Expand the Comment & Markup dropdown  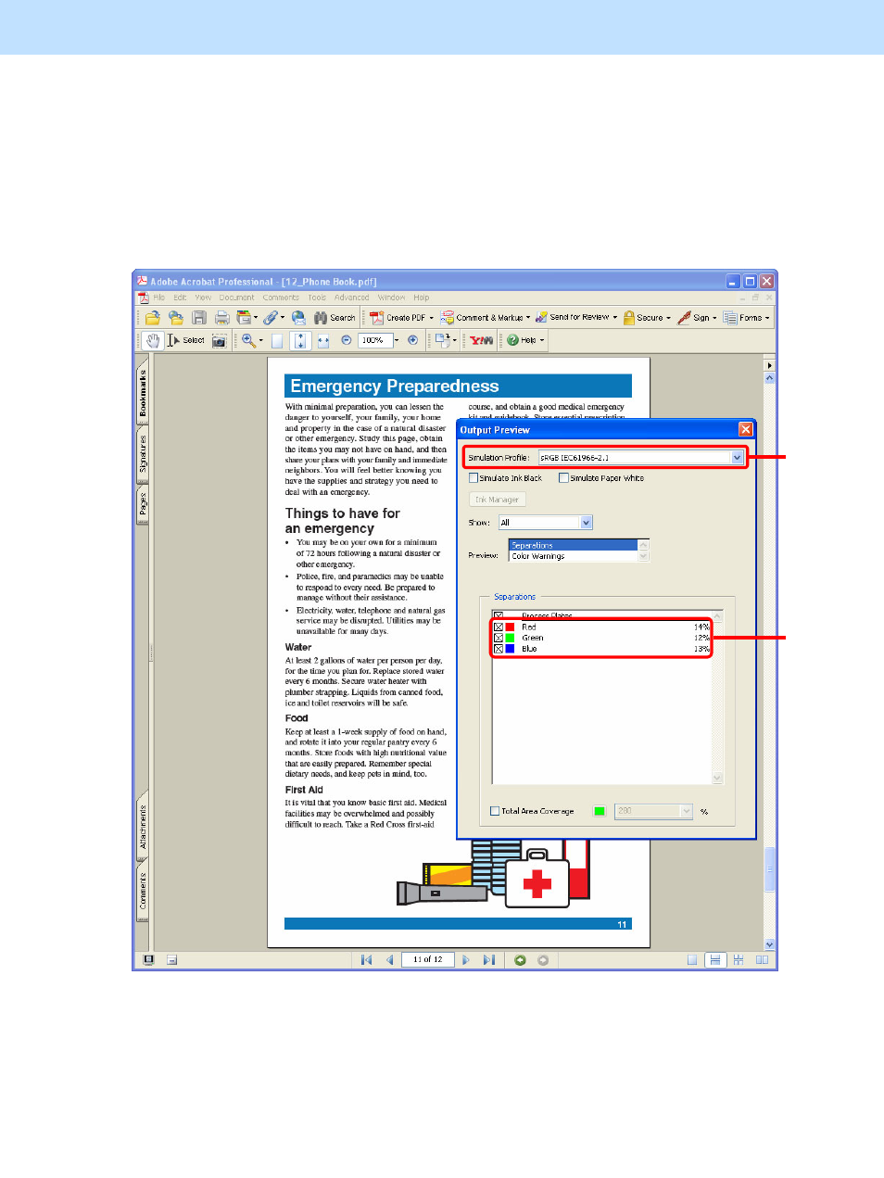coord(528,318)
